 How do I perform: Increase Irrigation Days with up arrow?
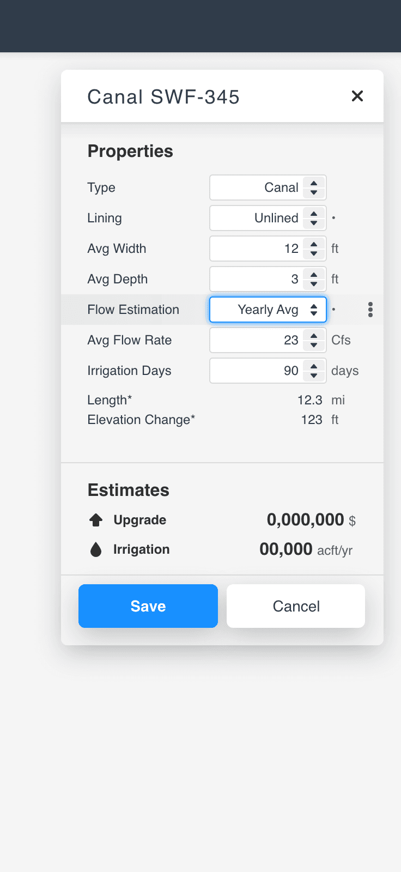coord(314,366)
